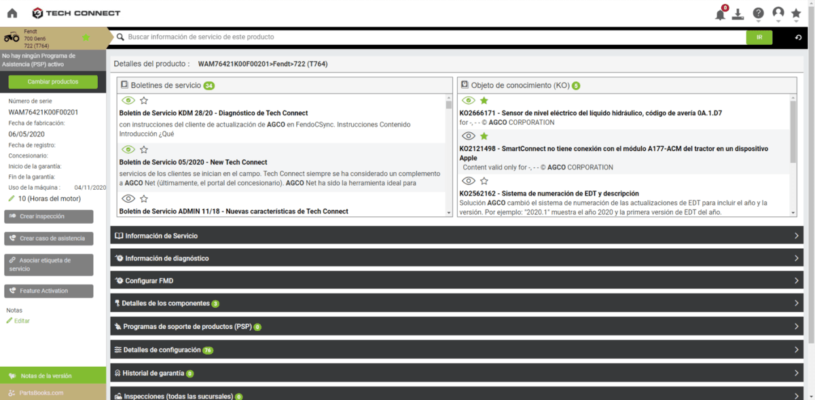Toggle viewed eye for Boletín KDM 28/20
Image resolution: width=815 pixels, height=400 pixels.
[x=128, y=100]
